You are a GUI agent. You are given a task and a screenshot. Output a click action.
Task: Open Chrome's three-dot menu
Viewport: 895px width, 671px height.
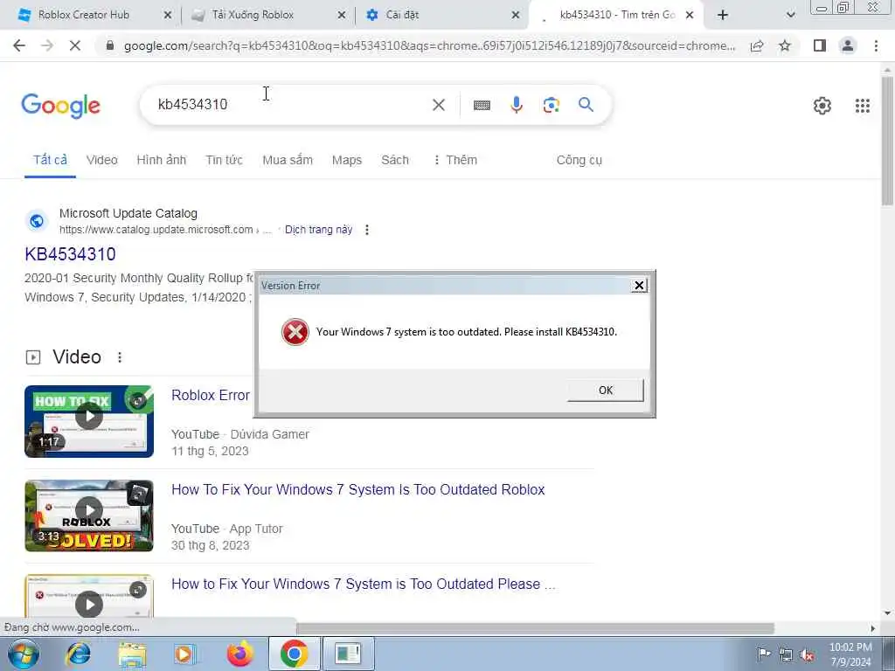[876, 45]
